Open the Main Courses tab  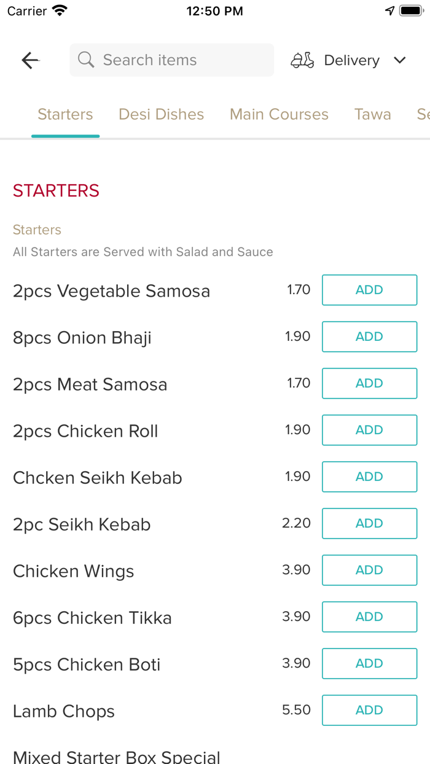tap(279, 114)
